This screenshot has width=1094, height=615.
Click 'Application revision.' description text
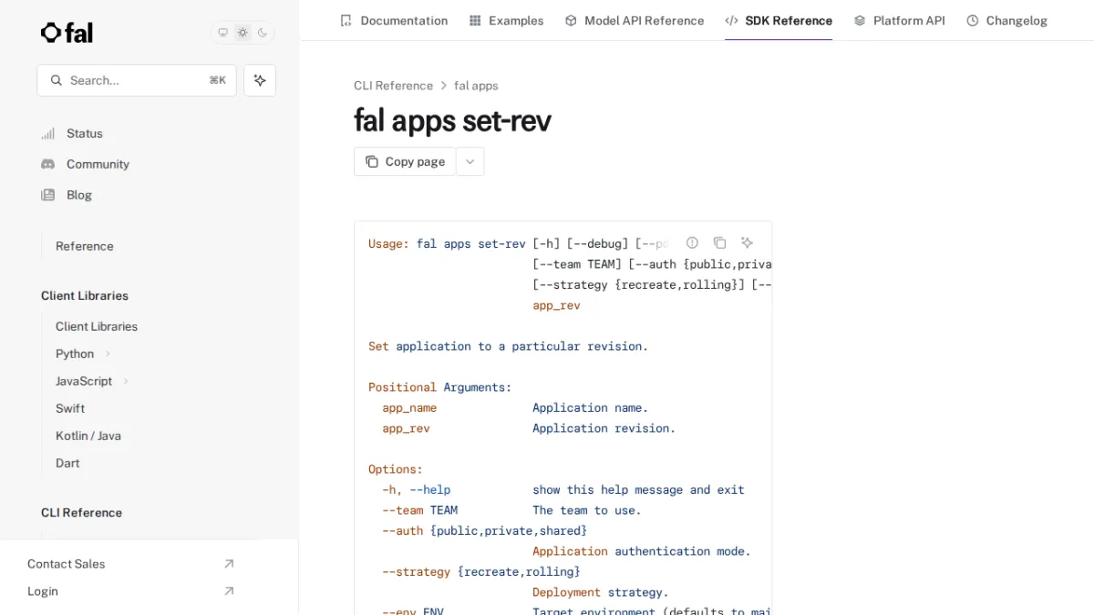pos(604,428)
